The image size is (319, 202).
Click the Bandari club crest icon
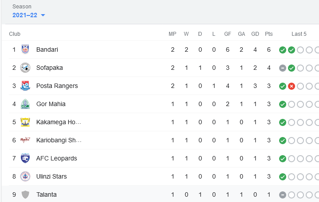[x=25, y=50]
